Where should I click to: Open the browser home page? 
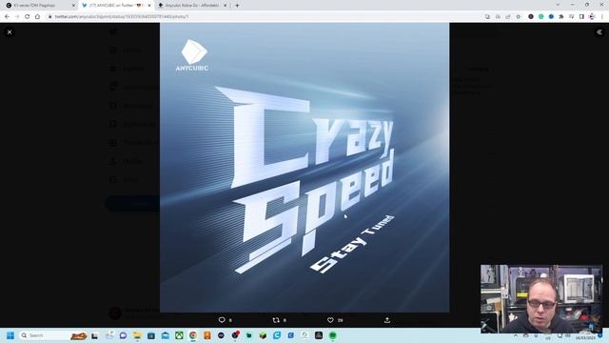37,17
